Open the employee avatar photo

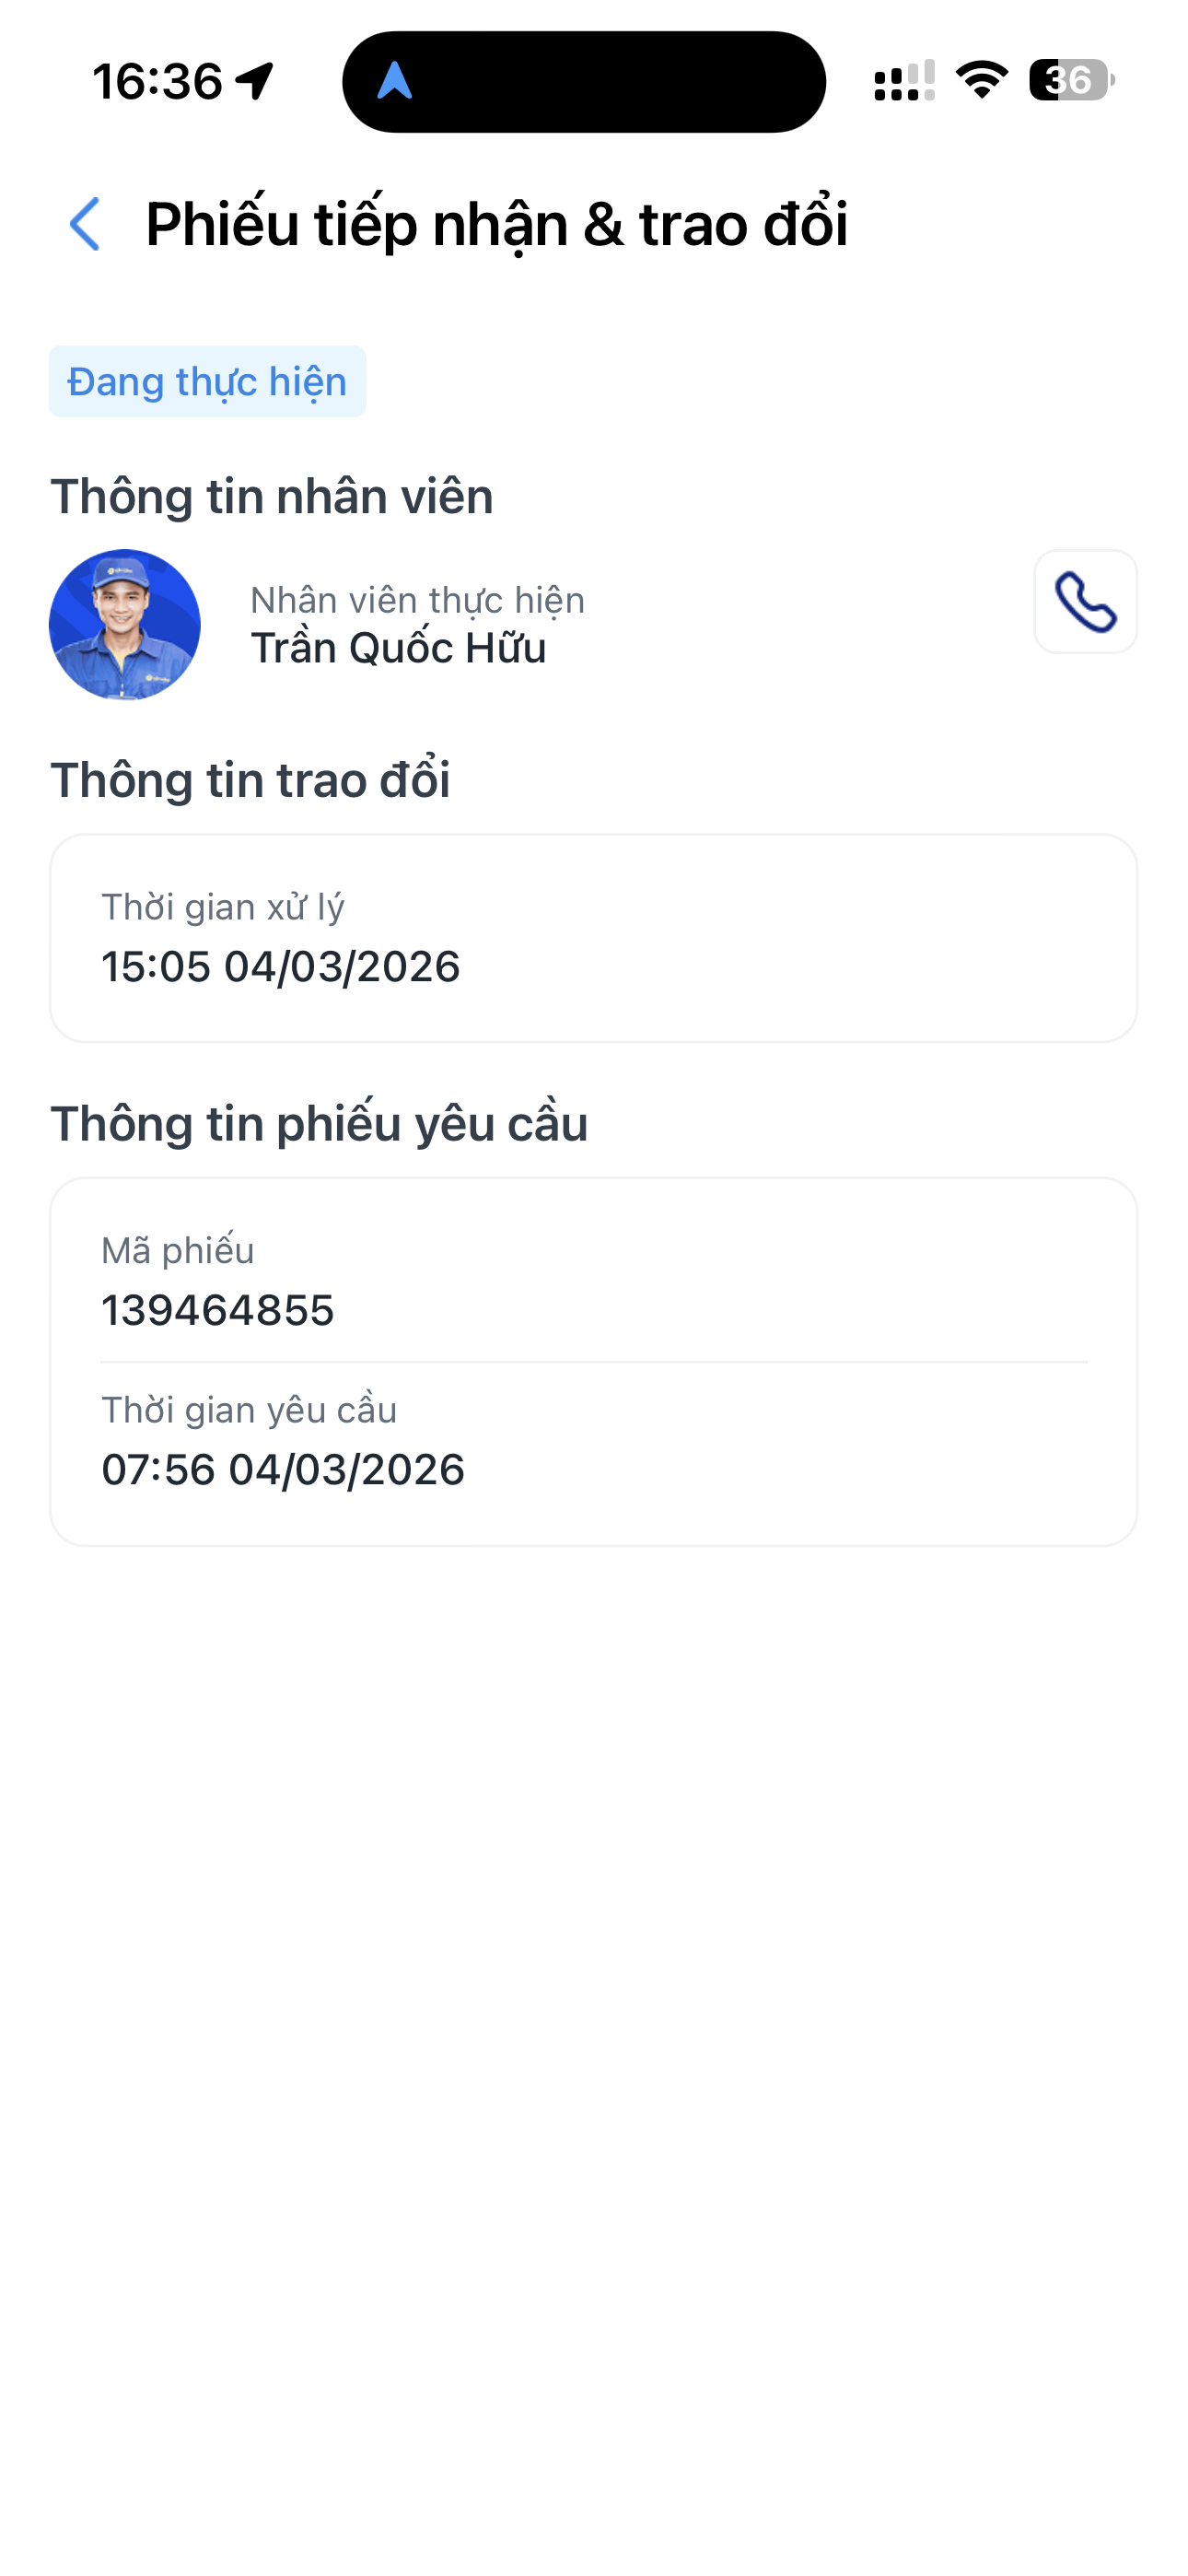tap(125, 625)
